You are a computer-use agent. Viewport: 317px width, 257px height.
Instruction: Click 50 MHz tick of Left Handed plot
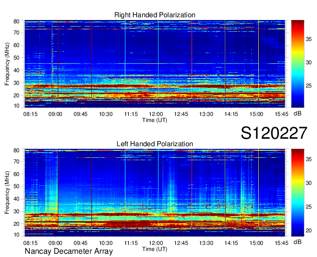[x=16, y=186]
